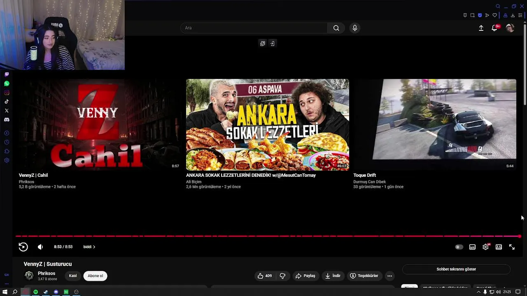This screenshot has width=527, height=296.
Task: Take a snapshot with the browser toolbar icon
Action: pos(473,15)
